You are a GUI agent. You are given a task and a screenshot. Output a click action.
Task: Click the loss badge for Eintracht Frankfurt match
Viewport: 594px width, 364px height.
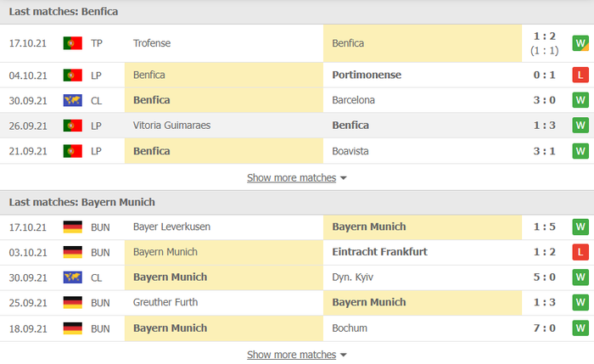(580, 252)
